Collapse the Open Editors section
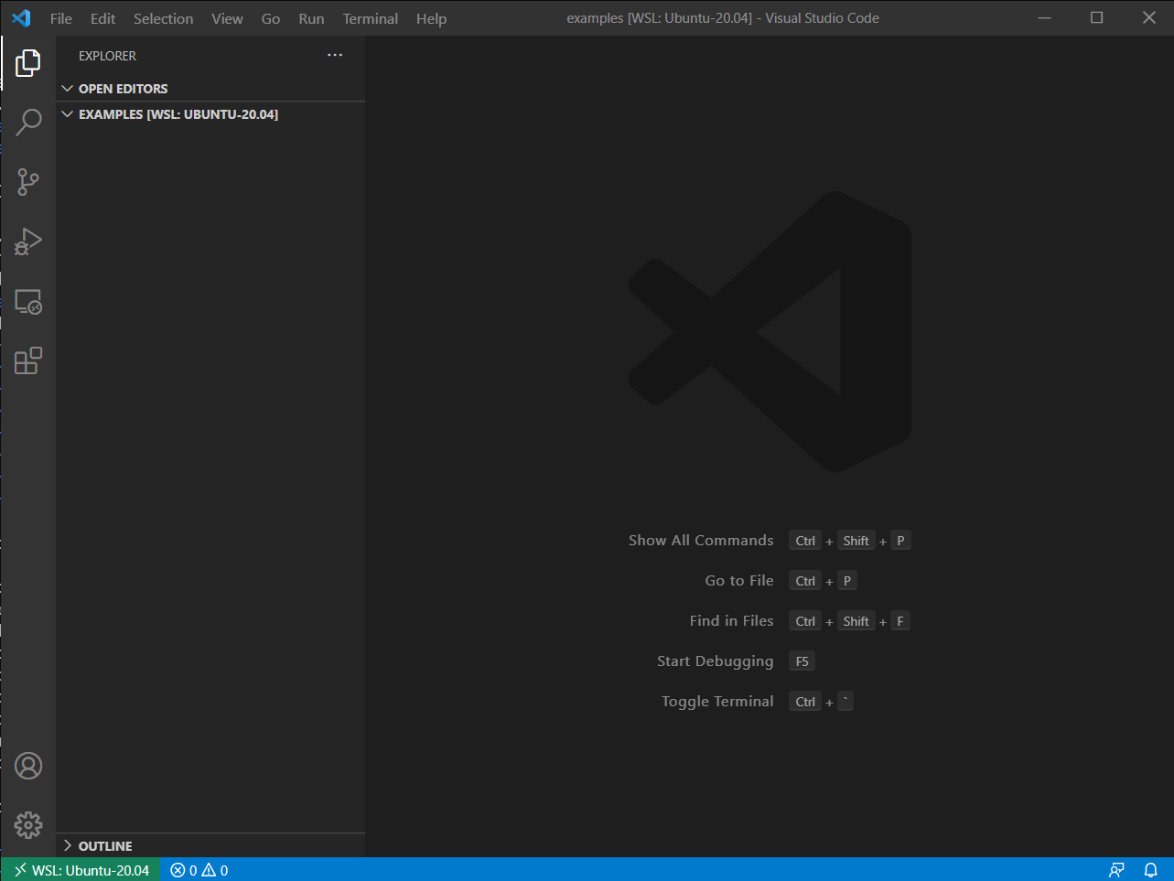This screenshot has width=1174, height=881. 210,89
